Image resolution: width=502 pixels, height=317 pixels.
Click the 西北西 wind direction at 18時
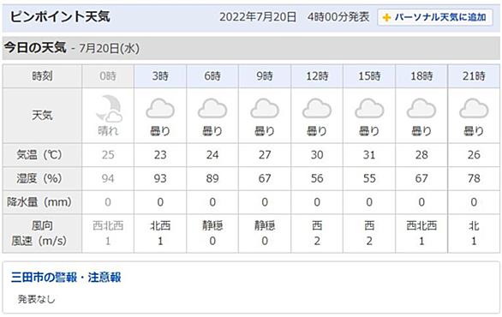point(421,225)
